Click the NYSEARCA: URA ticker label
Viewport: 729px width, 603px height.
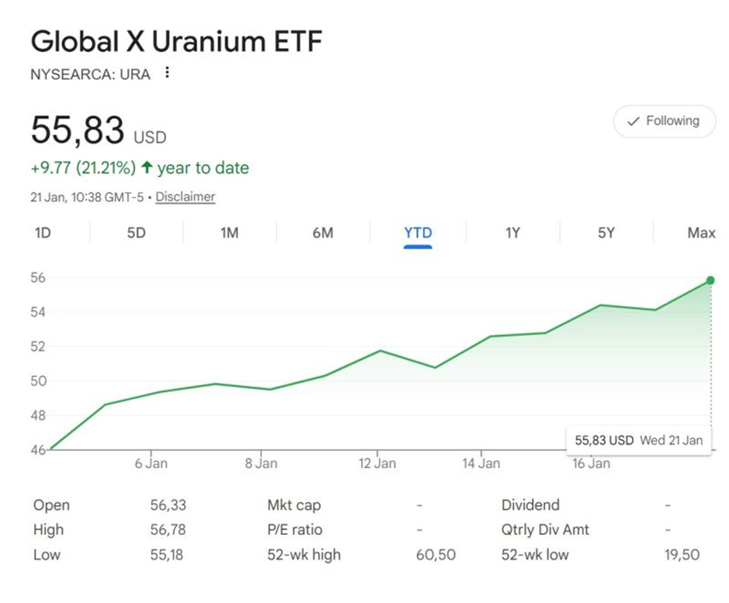91,75
